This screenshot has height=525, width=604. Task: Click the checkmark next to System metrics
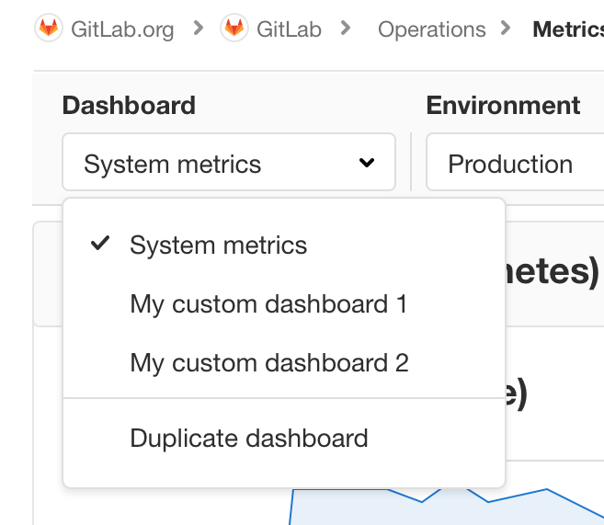(100, 244)
